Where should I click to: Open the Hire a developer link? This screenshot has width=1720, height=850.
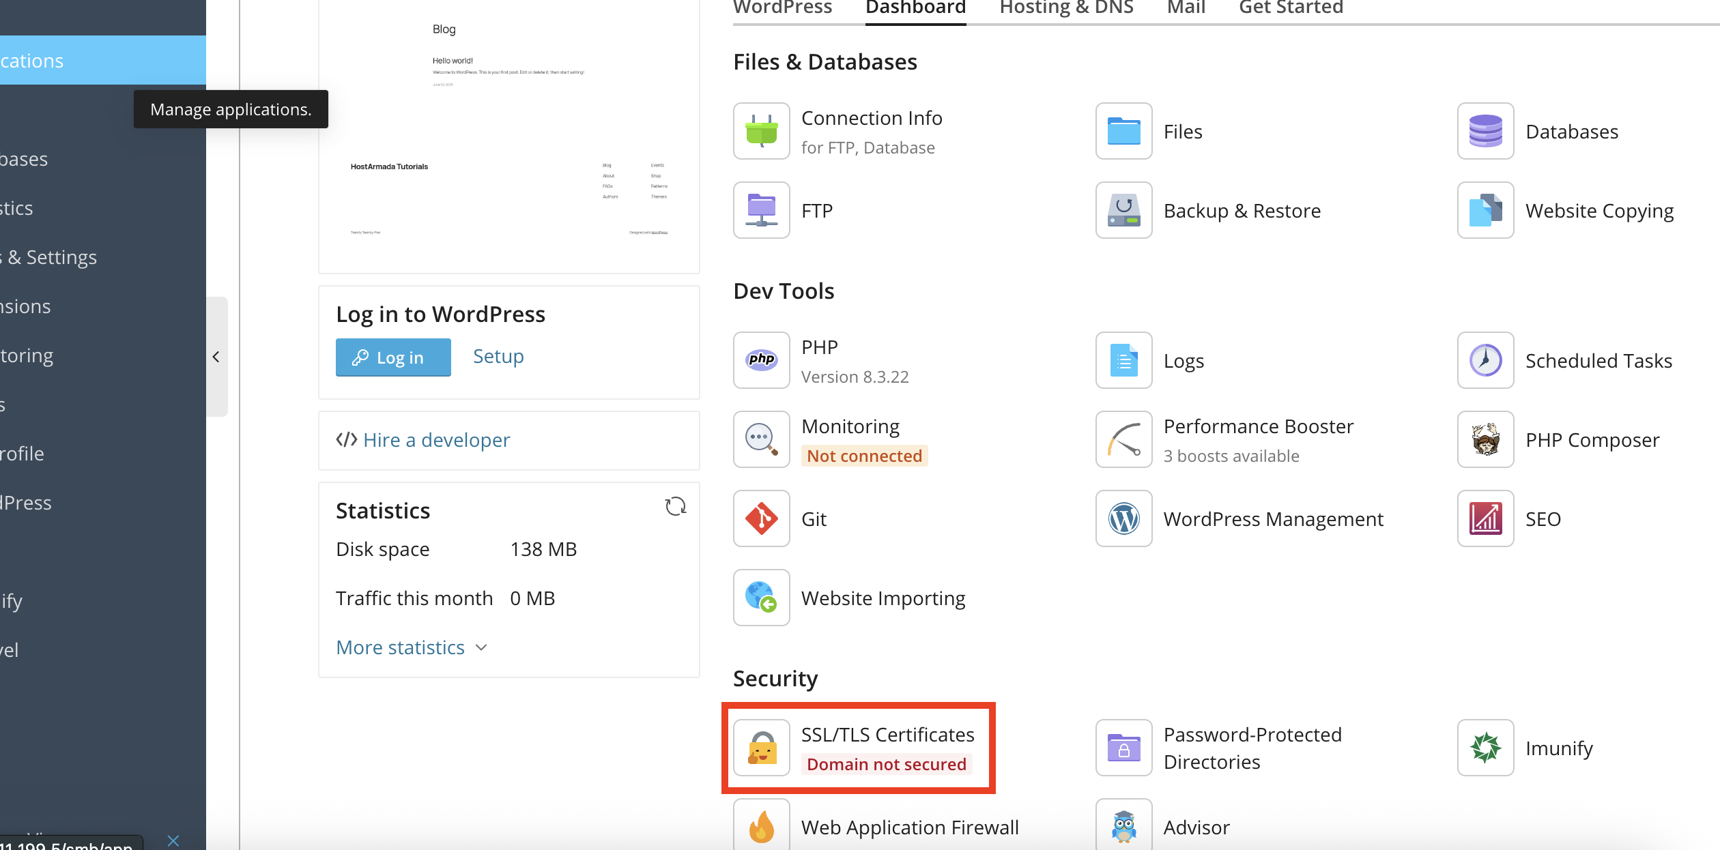coord(436,440)
